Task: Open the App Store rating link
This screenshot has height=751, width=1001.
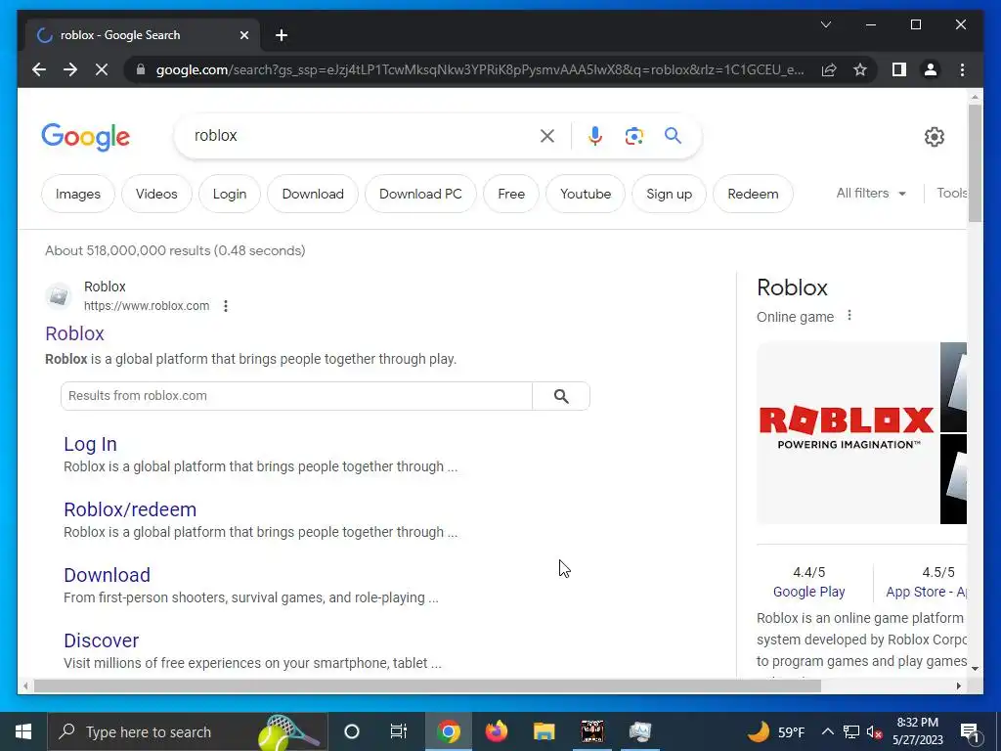Action: pyautogui.click(x=926, y=592)
